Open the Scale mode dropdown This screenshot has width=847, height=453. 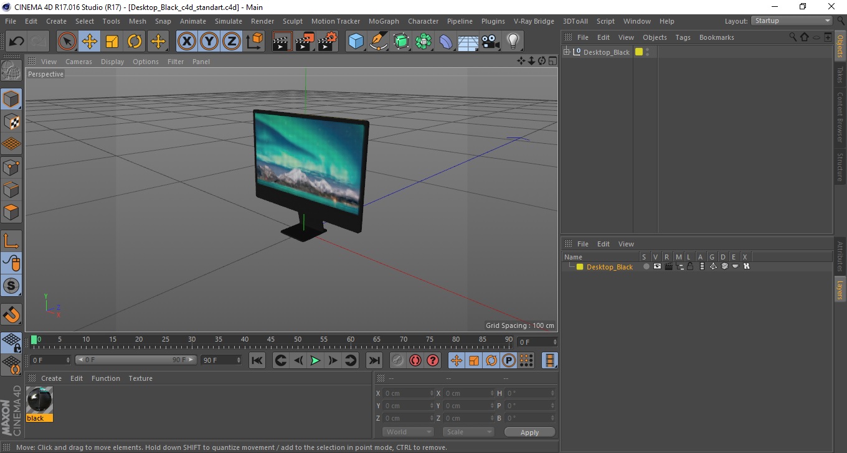(x=468, y=432)
